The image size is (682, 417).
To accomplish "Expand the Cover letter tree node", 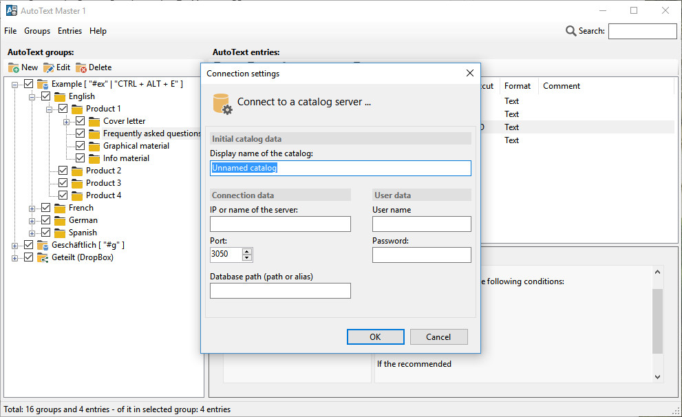I will pyautogui.click(x=66, y=122).
